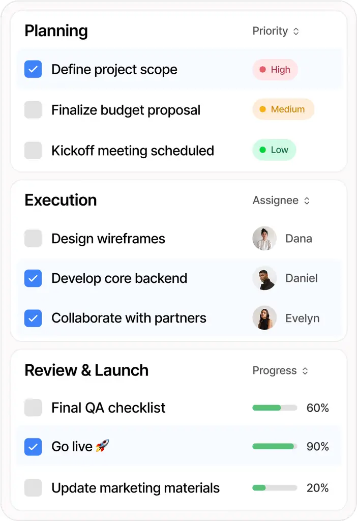Click the High priority badge

pos(275,69)
